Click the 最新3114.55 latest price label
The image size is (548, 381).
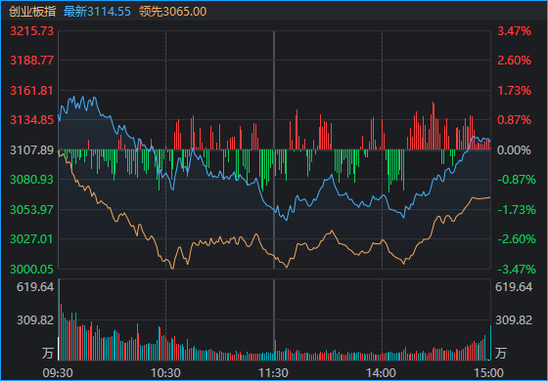(97, 12)
